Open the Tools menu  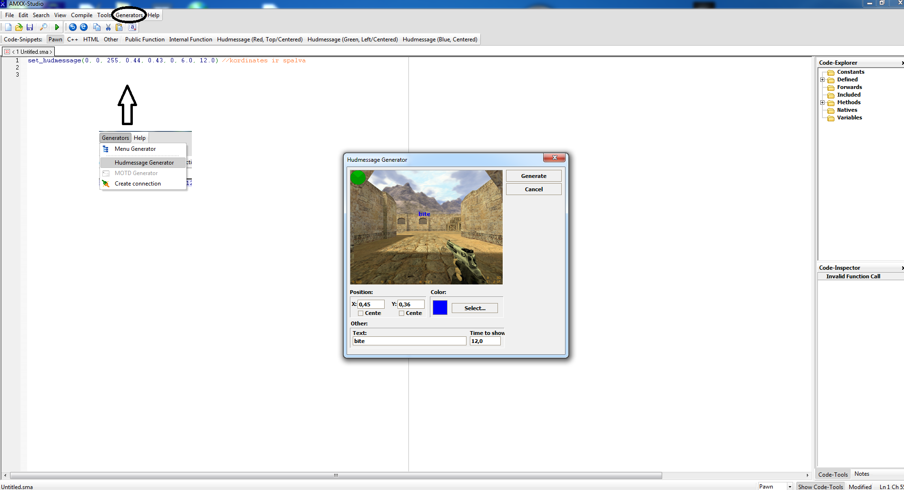(104, 15)
